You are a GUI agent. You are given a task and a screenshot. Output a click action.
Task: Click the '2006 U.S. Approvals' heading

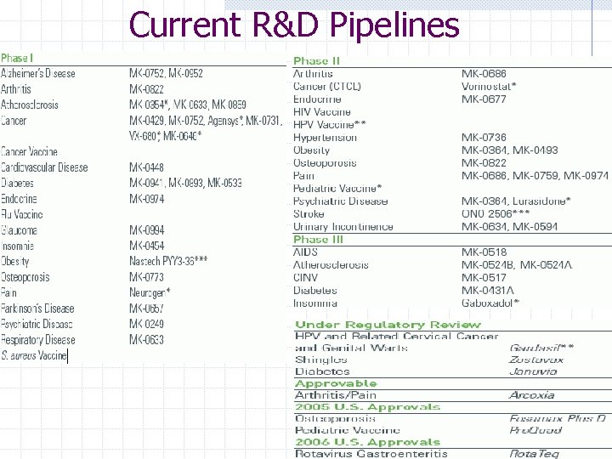[368, 442]
